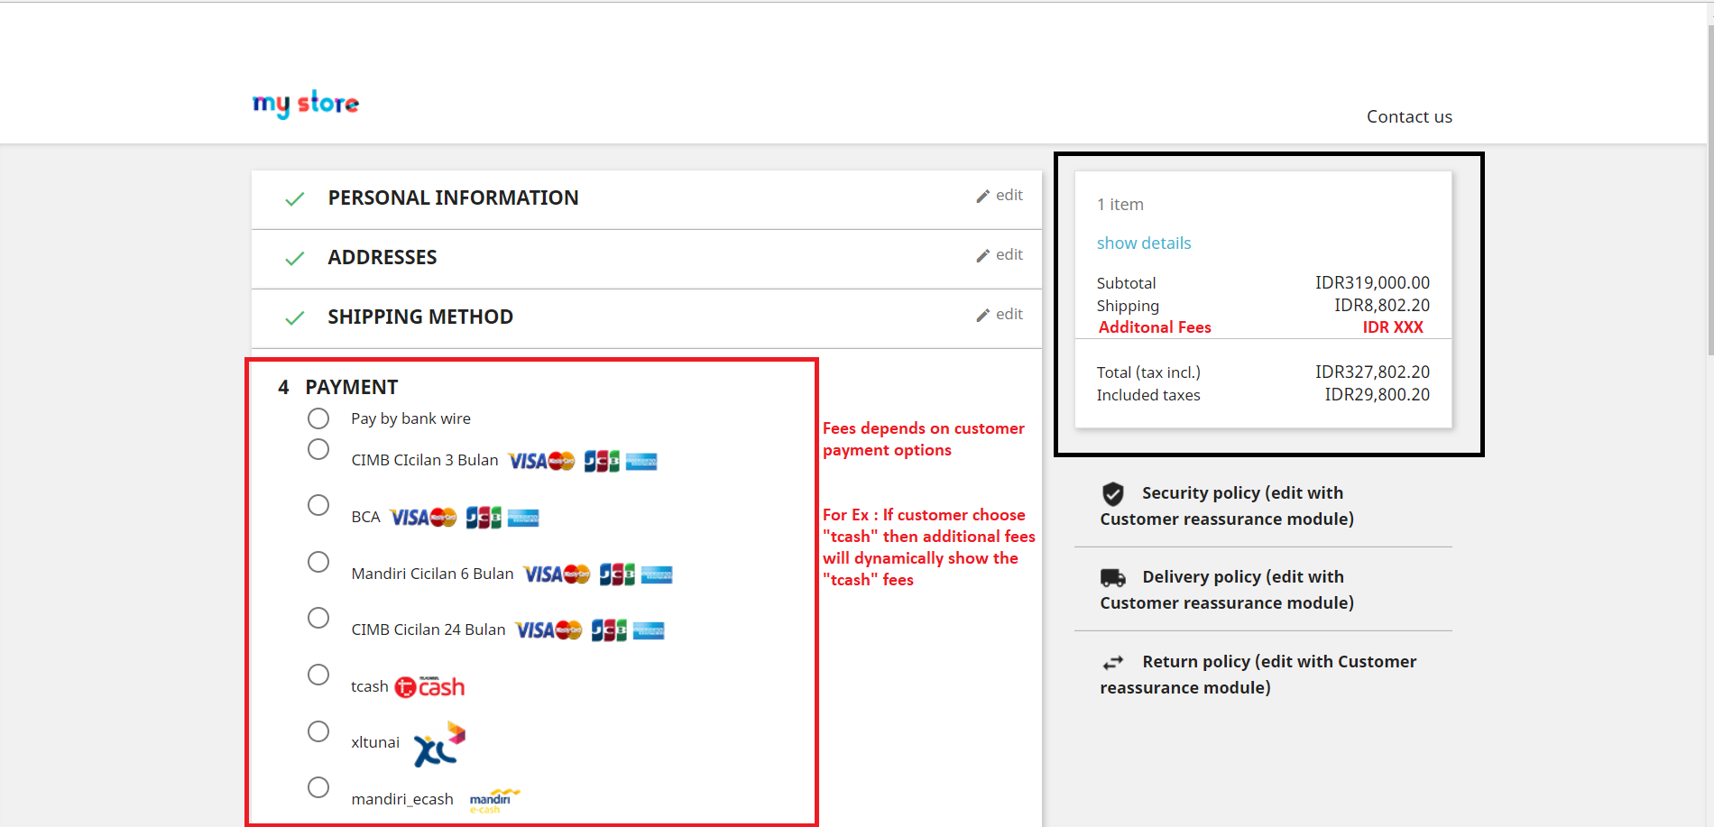Viewport: 1714px width, 827px height.
Task: Click the green checkmark beside Addresses
Action: [x=294, y=259]
